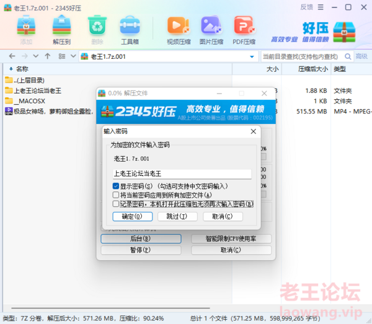Expand the view mode dropdown chevron

[x=73, y=56]
